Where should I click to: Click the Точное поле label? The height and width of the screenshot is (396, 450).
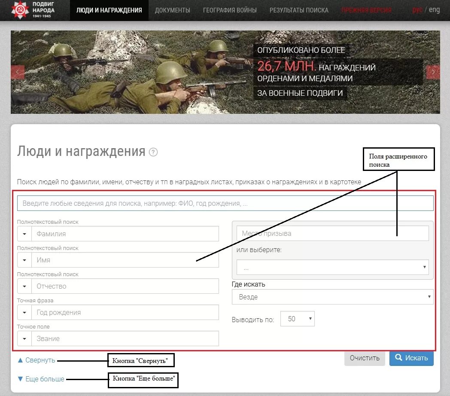pos(33,327)
